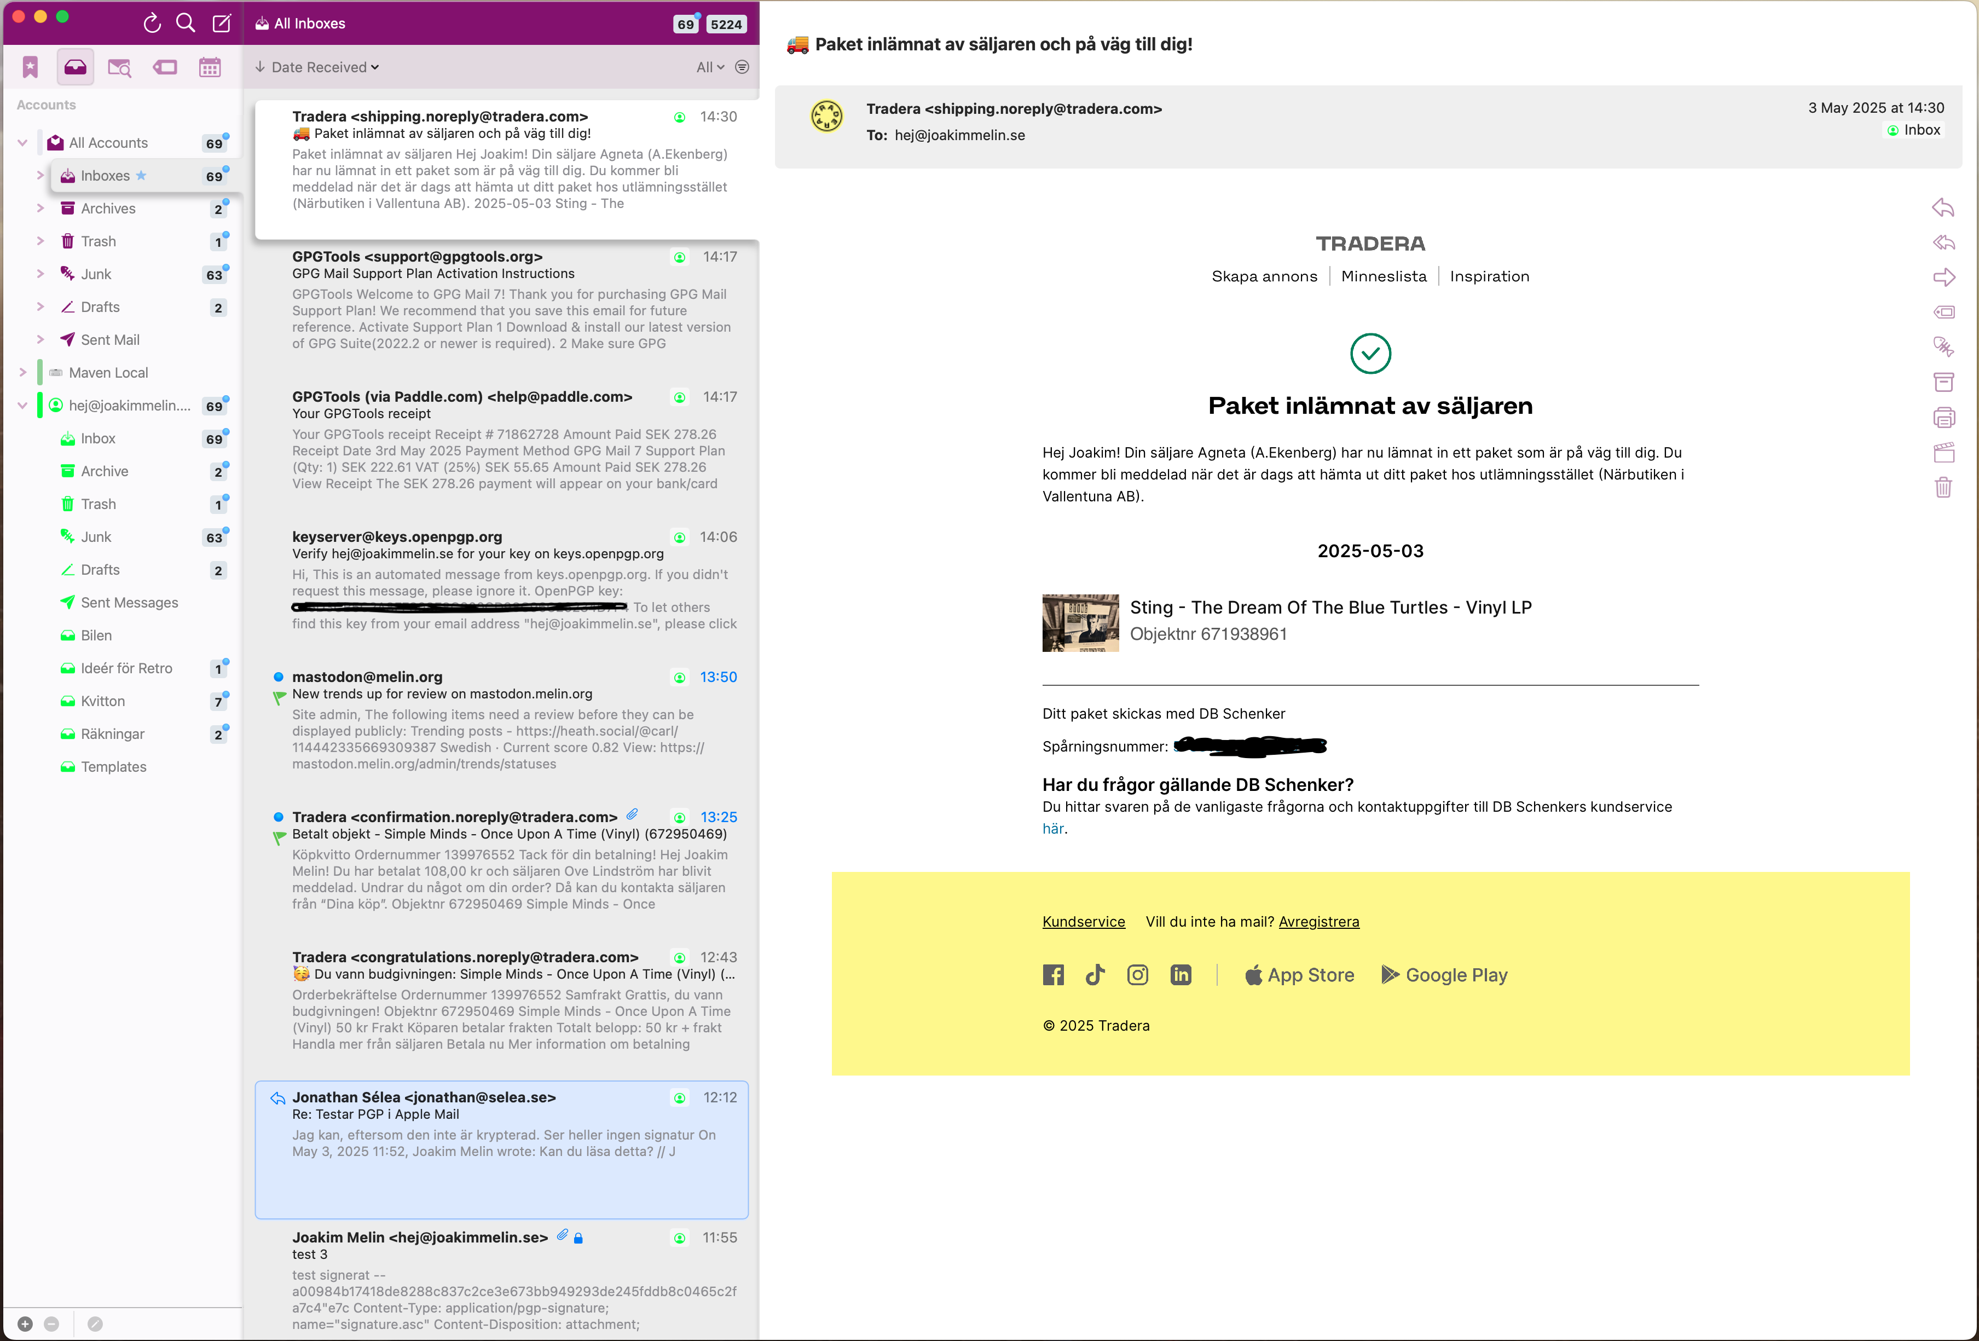Click the Avregistrera unsubscribe link
This screenshot has height=1341, width=1979.
(x=1319, y=922)
